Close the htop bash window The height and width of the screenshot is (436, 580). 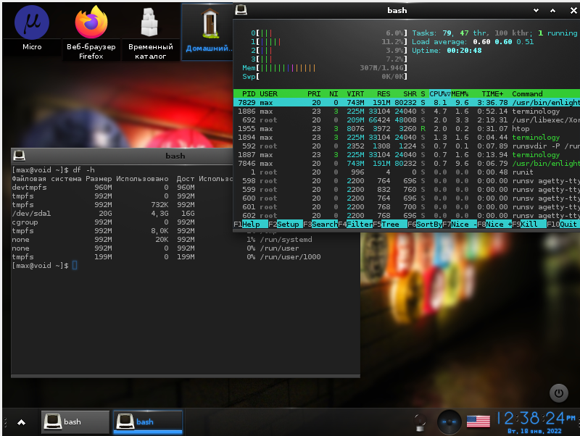[x=573, y=11]
